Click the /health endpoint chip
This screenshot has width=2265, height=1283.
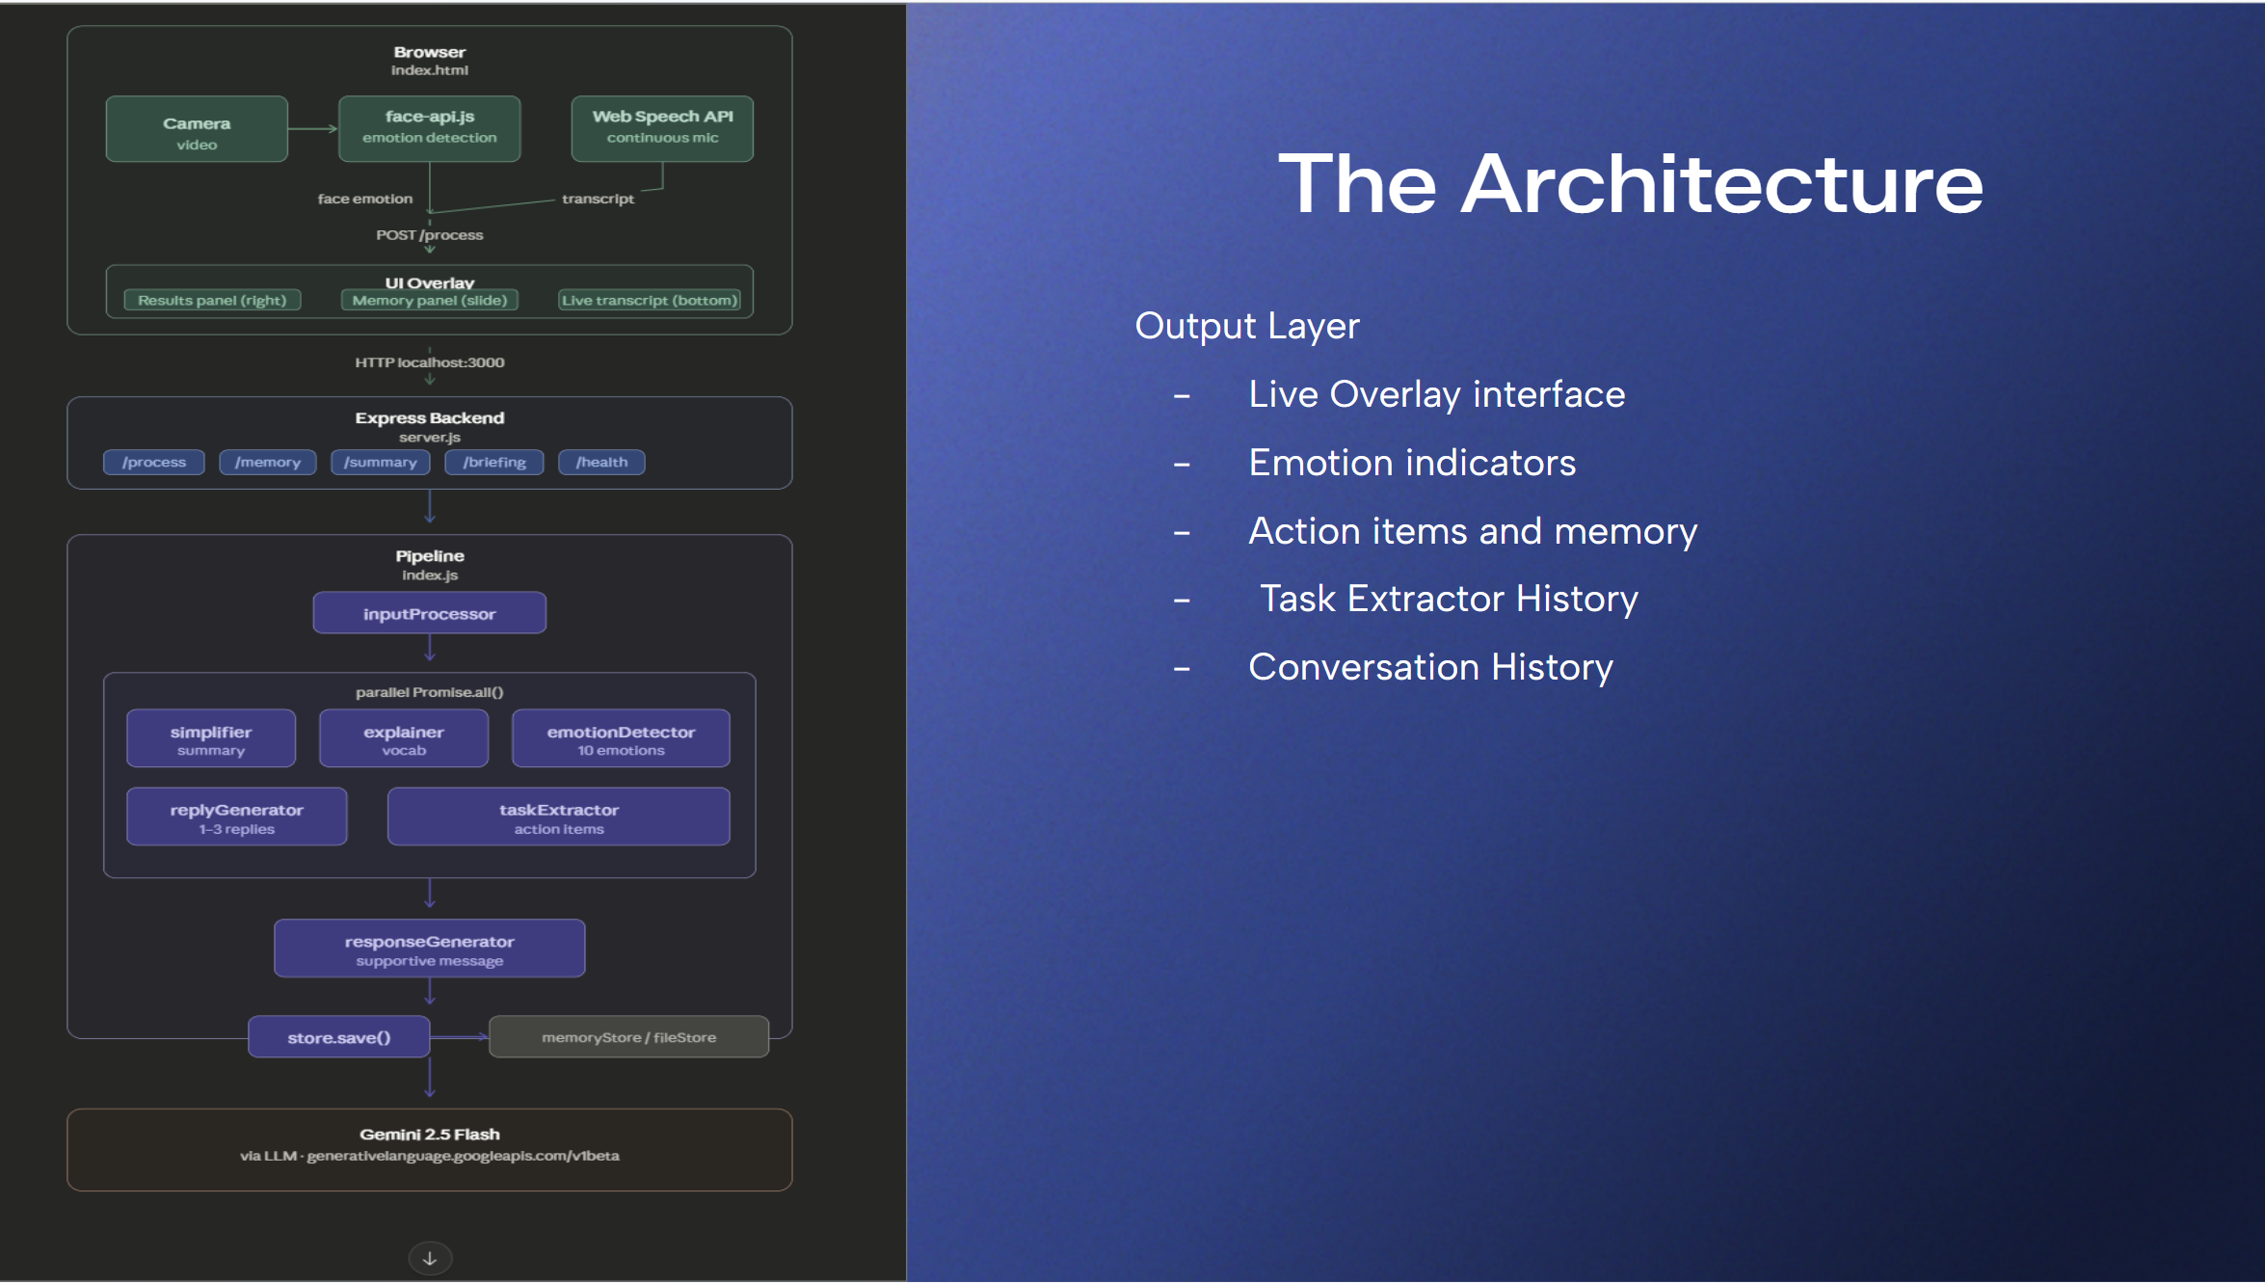coord(601,463)
